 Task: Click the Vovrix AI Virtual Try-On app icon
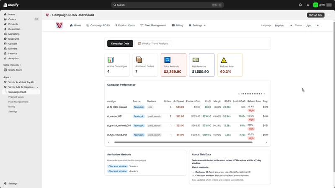[x=5, y=82]
